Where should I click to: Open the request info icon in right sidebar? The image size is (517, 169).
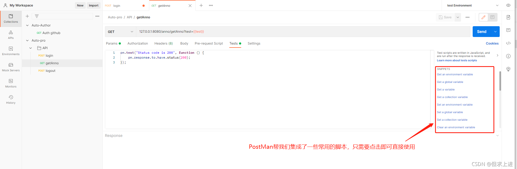508,56
